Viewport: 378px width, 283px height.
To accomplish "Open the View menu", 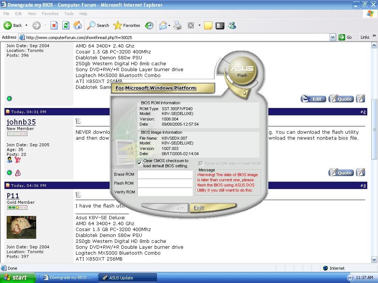I will pos(32,14).
